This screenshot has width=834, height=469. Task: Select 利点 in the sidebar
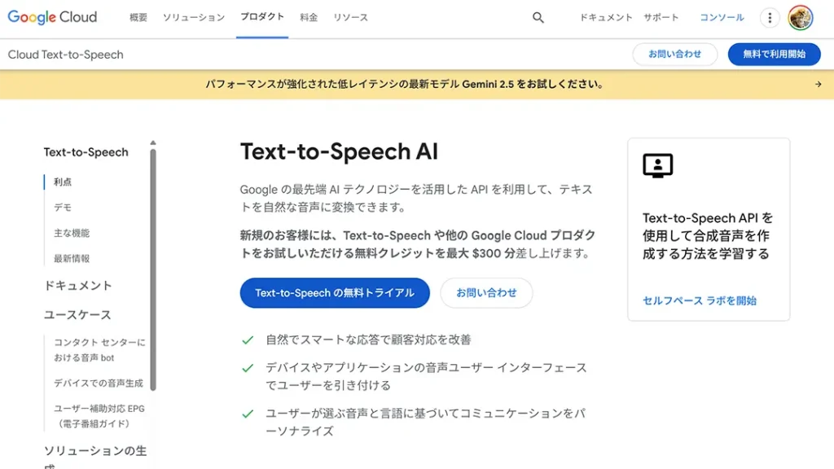tap(60, 182)
